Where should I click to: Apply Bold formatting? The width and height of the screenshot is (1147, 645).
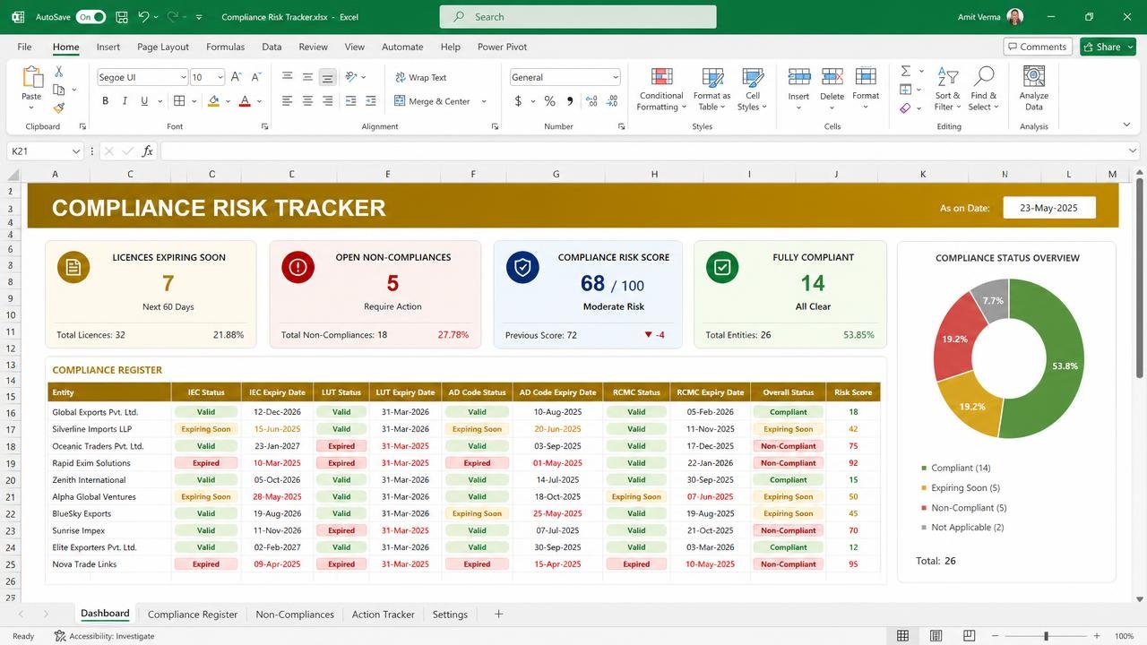(x=105, y=101)
